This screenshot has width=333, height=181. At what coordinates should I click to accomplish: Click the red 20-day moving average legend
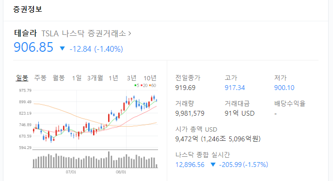tap(144, 85)
